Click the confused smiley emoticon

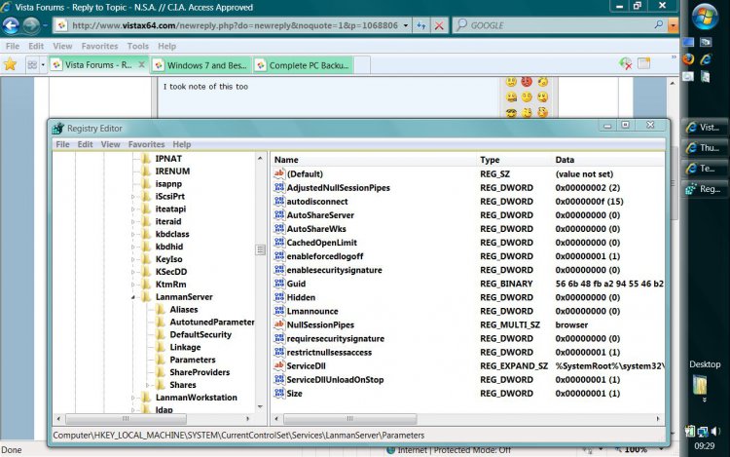pyautogui.click(x=511, y=82)
